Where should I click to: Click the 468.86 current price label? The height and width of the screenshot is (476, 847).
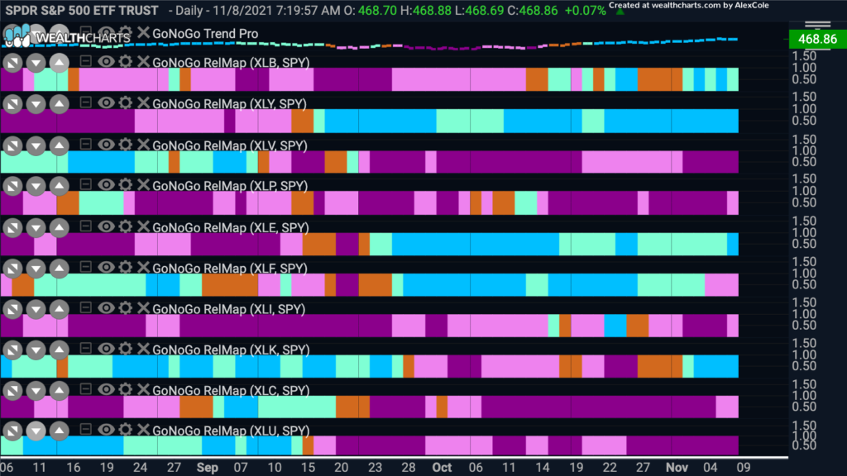pos(817,39)
